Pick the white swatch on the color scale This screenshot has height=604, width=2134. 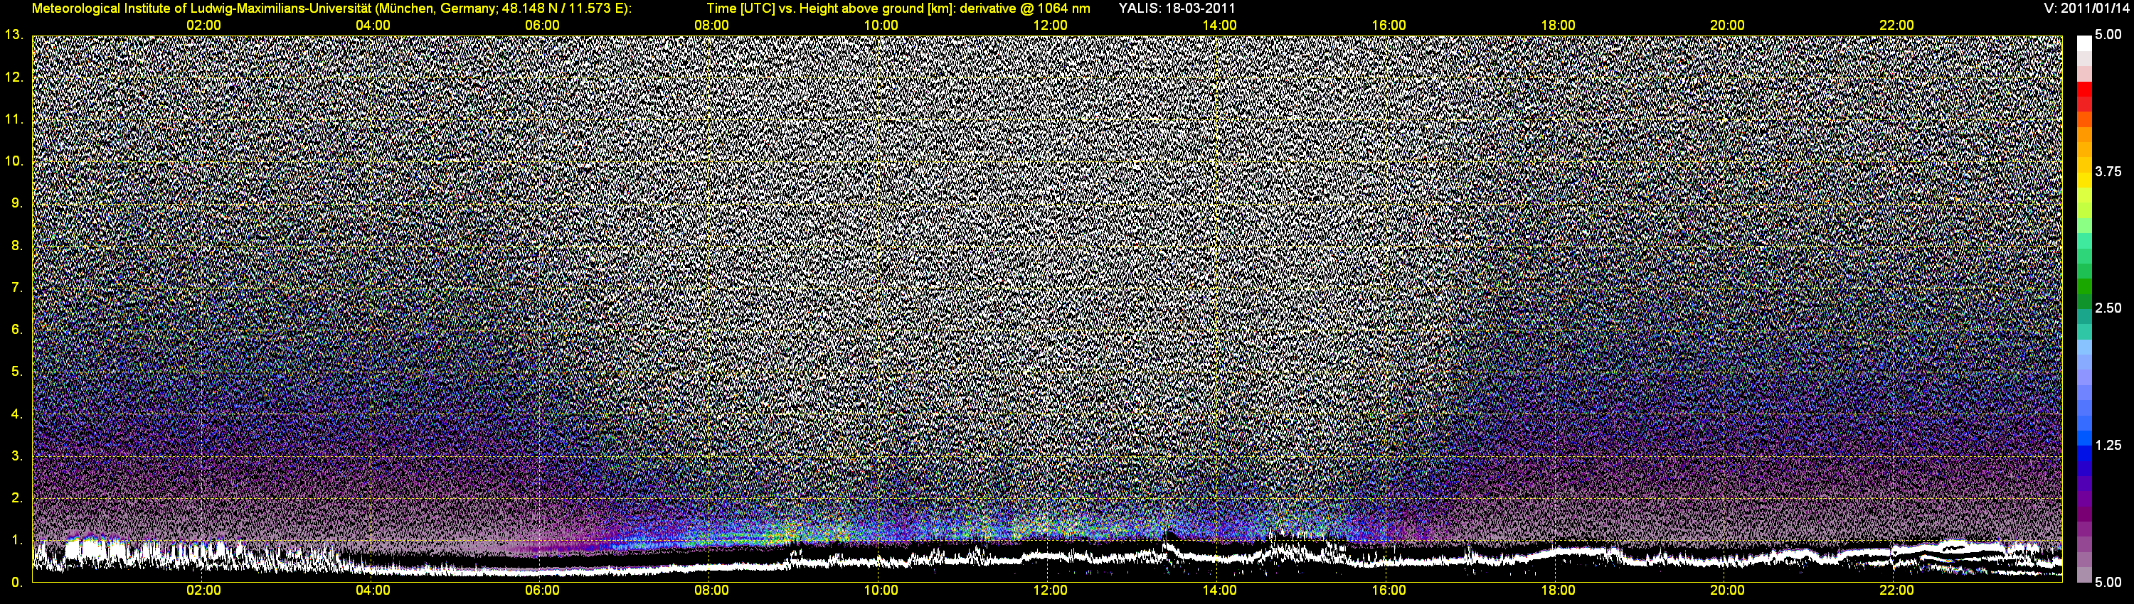(2084, 43)
